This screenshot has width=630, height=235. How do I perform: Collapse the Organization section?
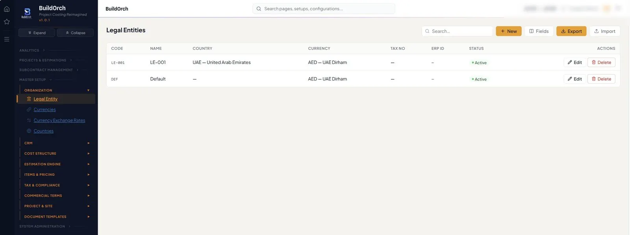click(x=57, y=90)
